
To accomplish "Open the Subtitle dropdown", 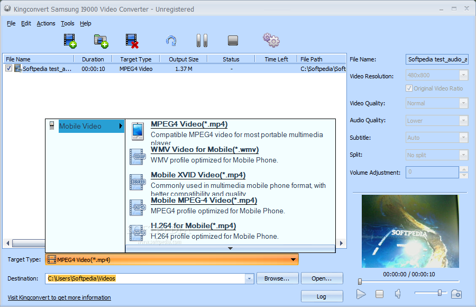I will (x=463, y=138).
